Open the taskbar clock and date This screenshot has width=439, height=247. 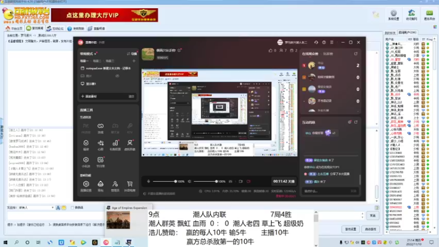tap(414, 242)
